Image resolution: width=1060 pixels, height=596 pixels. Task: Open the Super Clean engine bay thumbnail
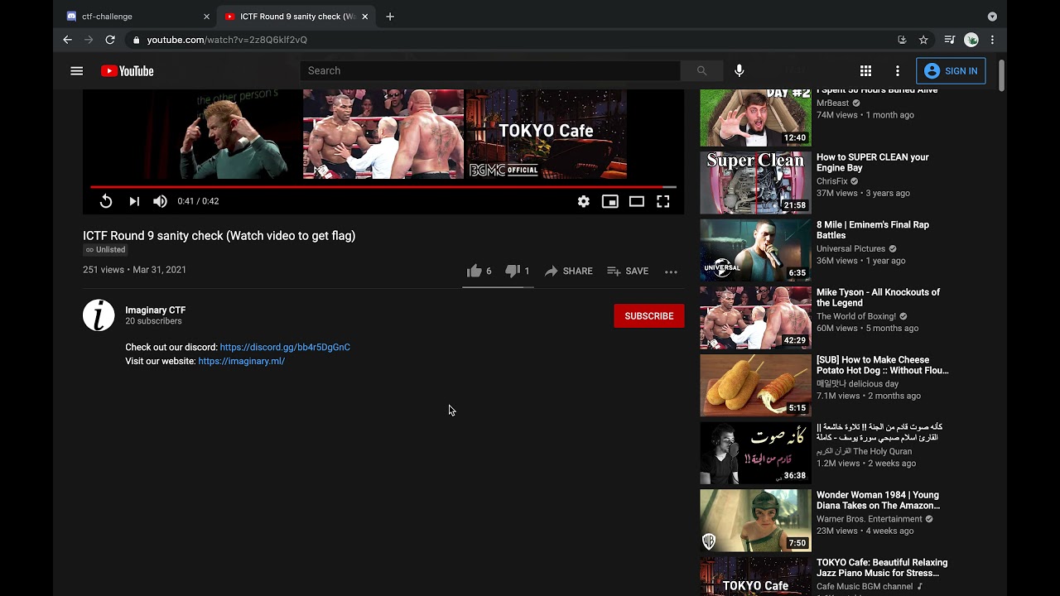(755, 182)
